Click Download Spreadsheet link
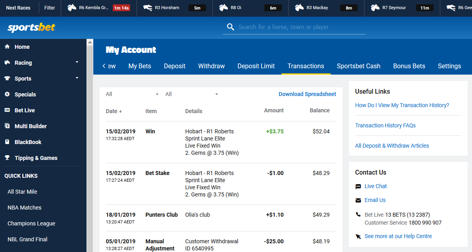The width and height of the screenshot is (472, 252). click(307, 94)
